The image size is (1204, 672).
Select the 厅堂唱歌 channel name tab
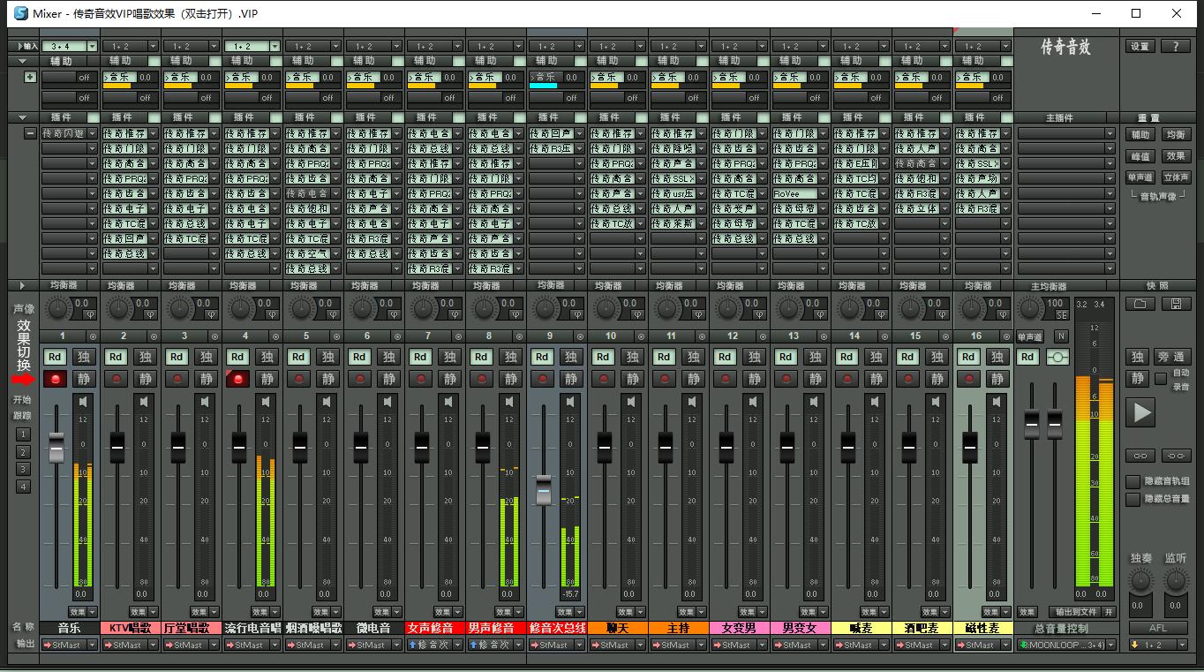tap(192, 629)
